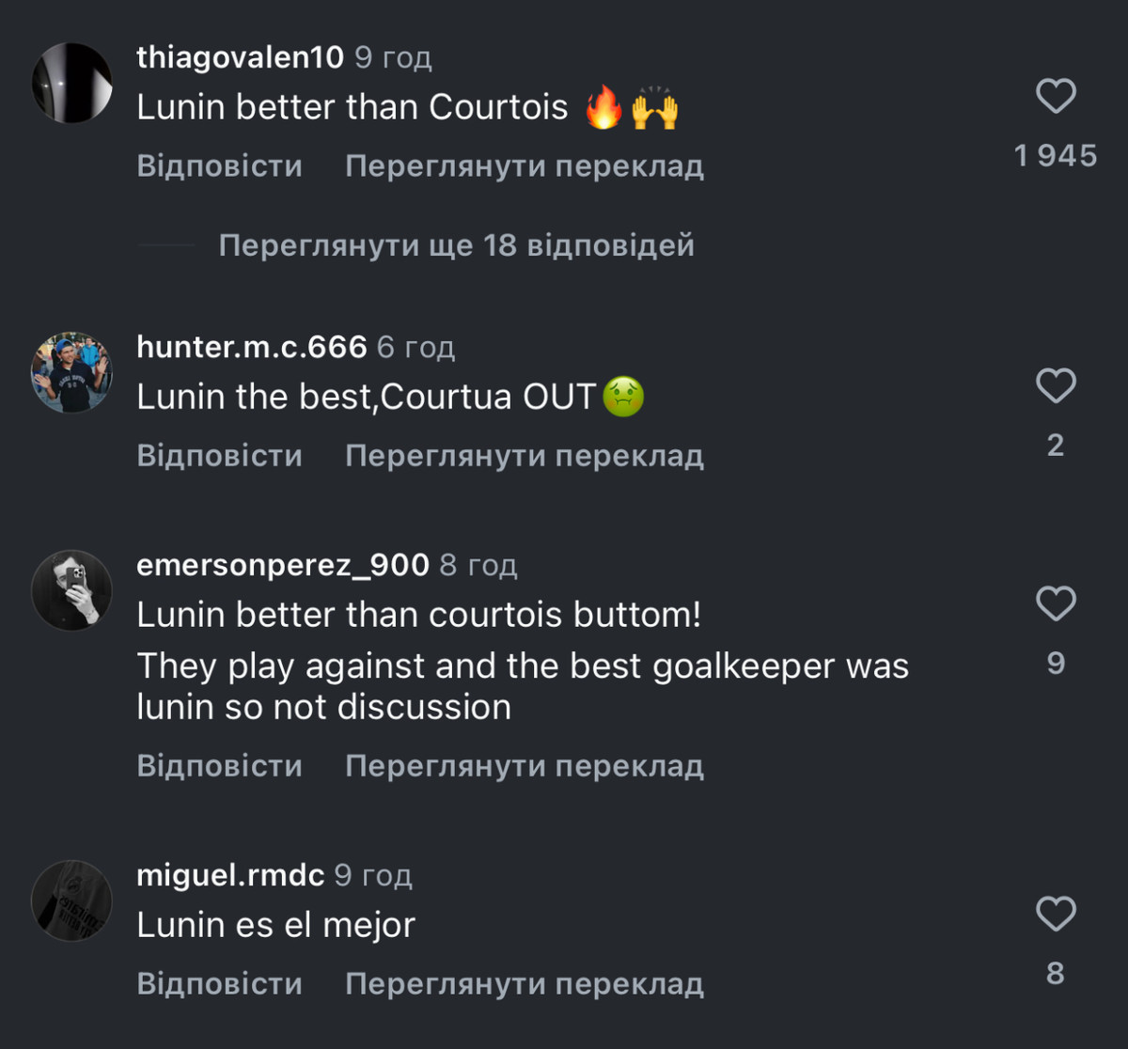Reply to hunter.m.c.666's comment
This screenshot has height=1049, width=1128.
219,456
